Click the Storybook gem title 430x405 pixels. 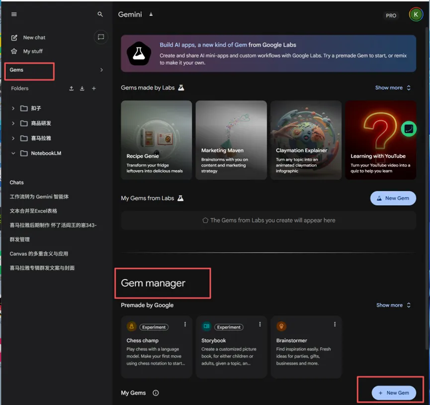pos(214,340)
